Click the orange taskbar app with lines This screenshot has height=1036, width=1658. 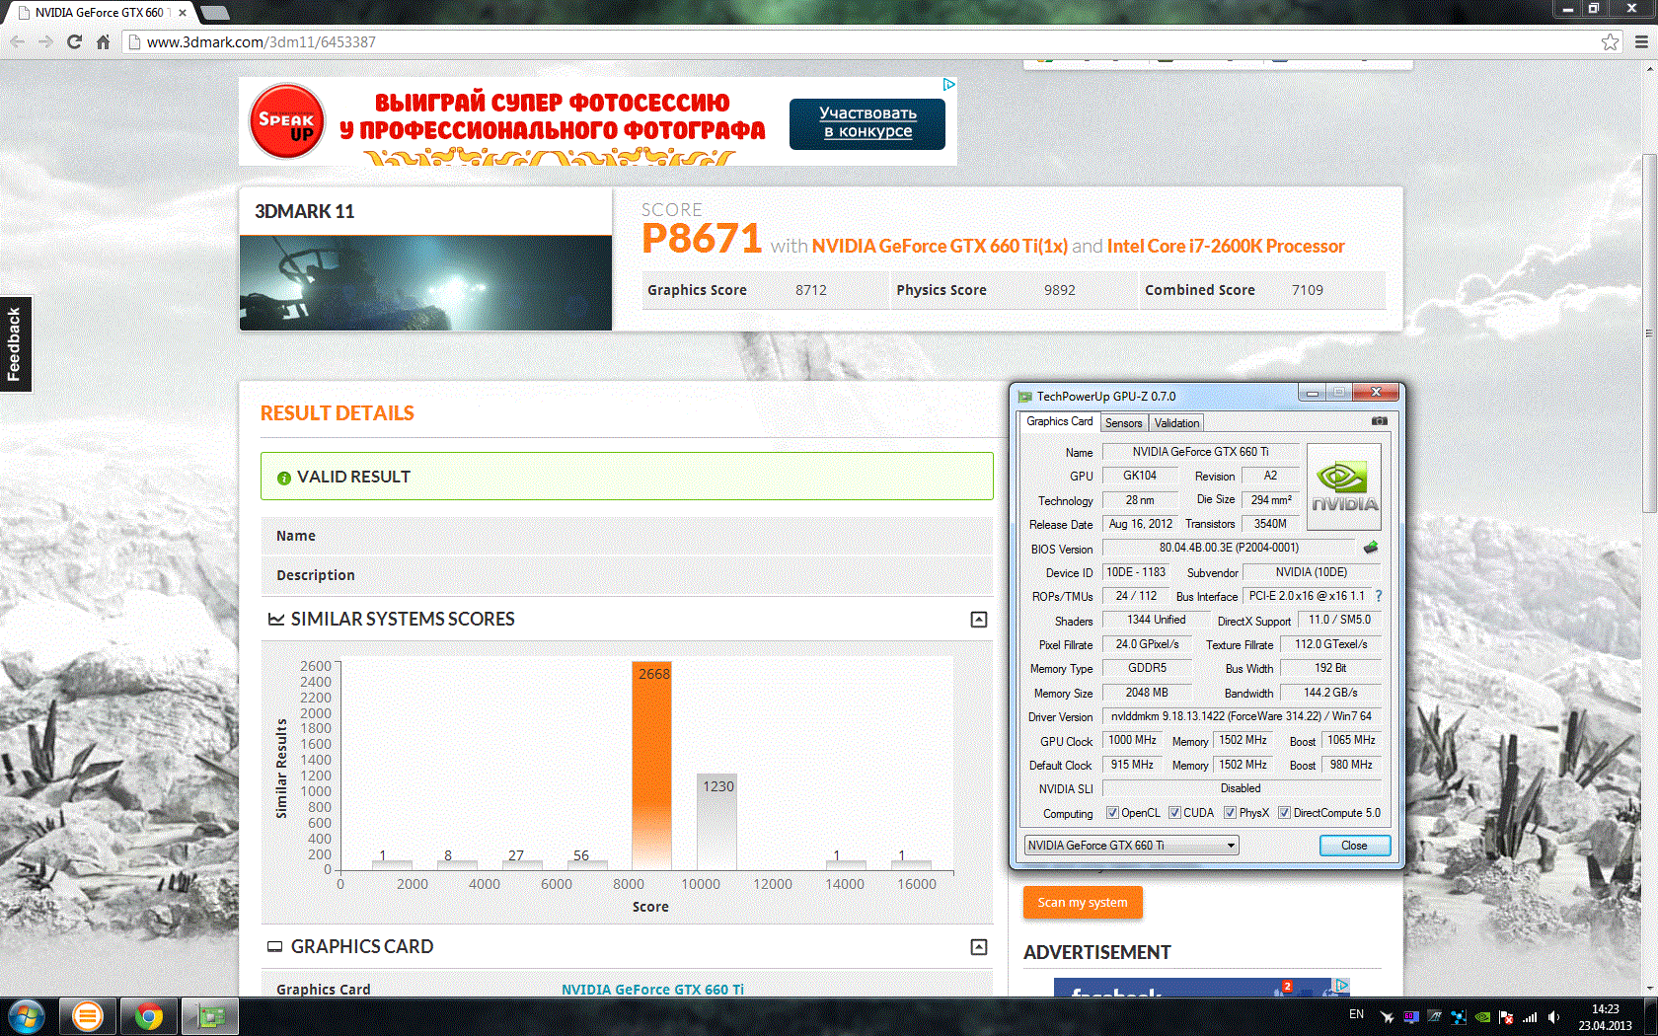87,1016
